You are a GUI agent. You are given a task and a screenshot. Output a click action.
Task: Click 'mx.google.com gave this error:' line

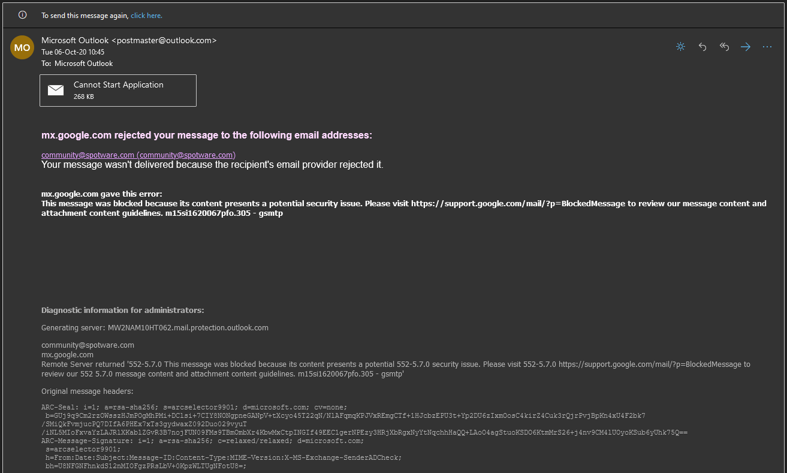pos(102,194)
